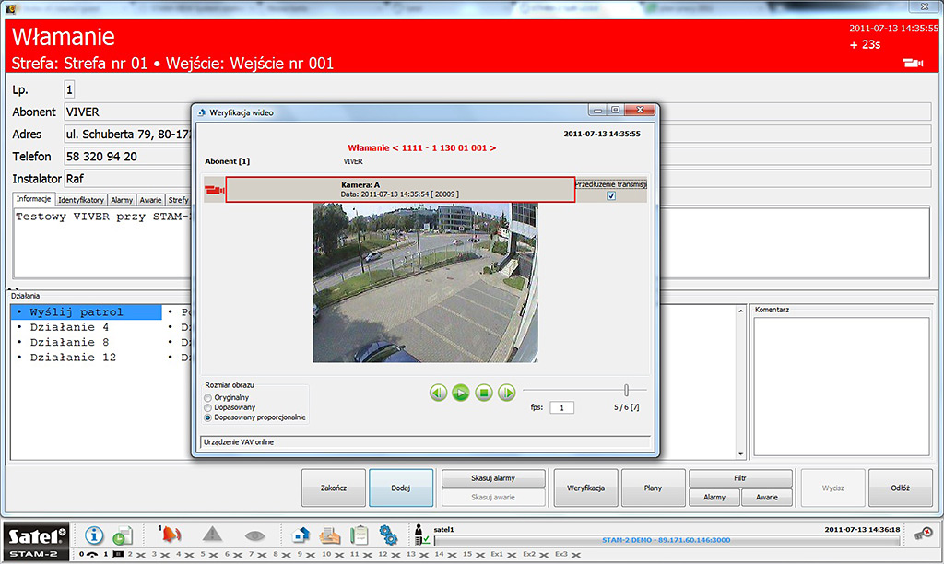Screen dimensions: 944x564
Task: Open the Alarmy tab
Action: (x=122, y=200)
